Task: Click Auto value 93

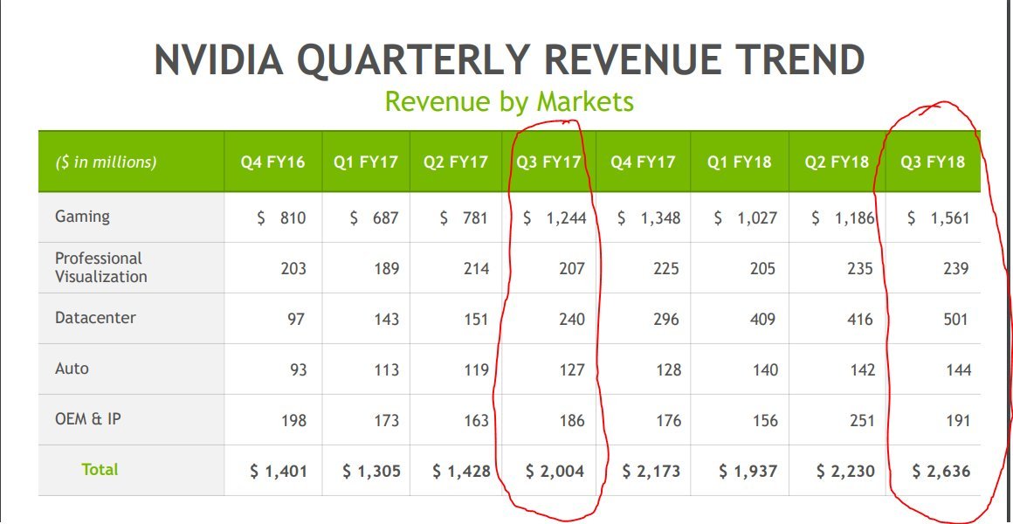Action: [x=298, y=369]
